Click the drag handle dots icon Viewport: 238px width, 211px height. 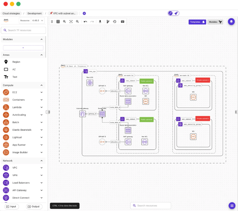[x=52, y=22]
